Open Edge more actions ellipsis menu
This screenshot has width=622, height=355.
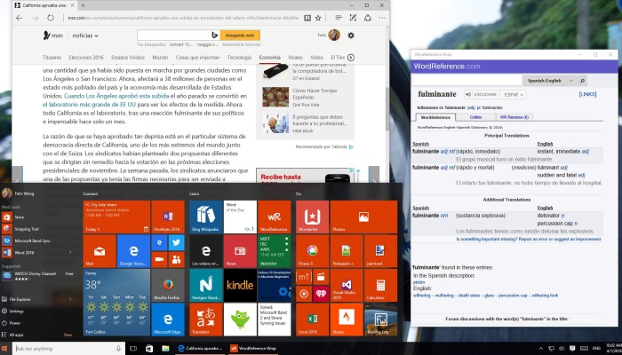(381, 18)
